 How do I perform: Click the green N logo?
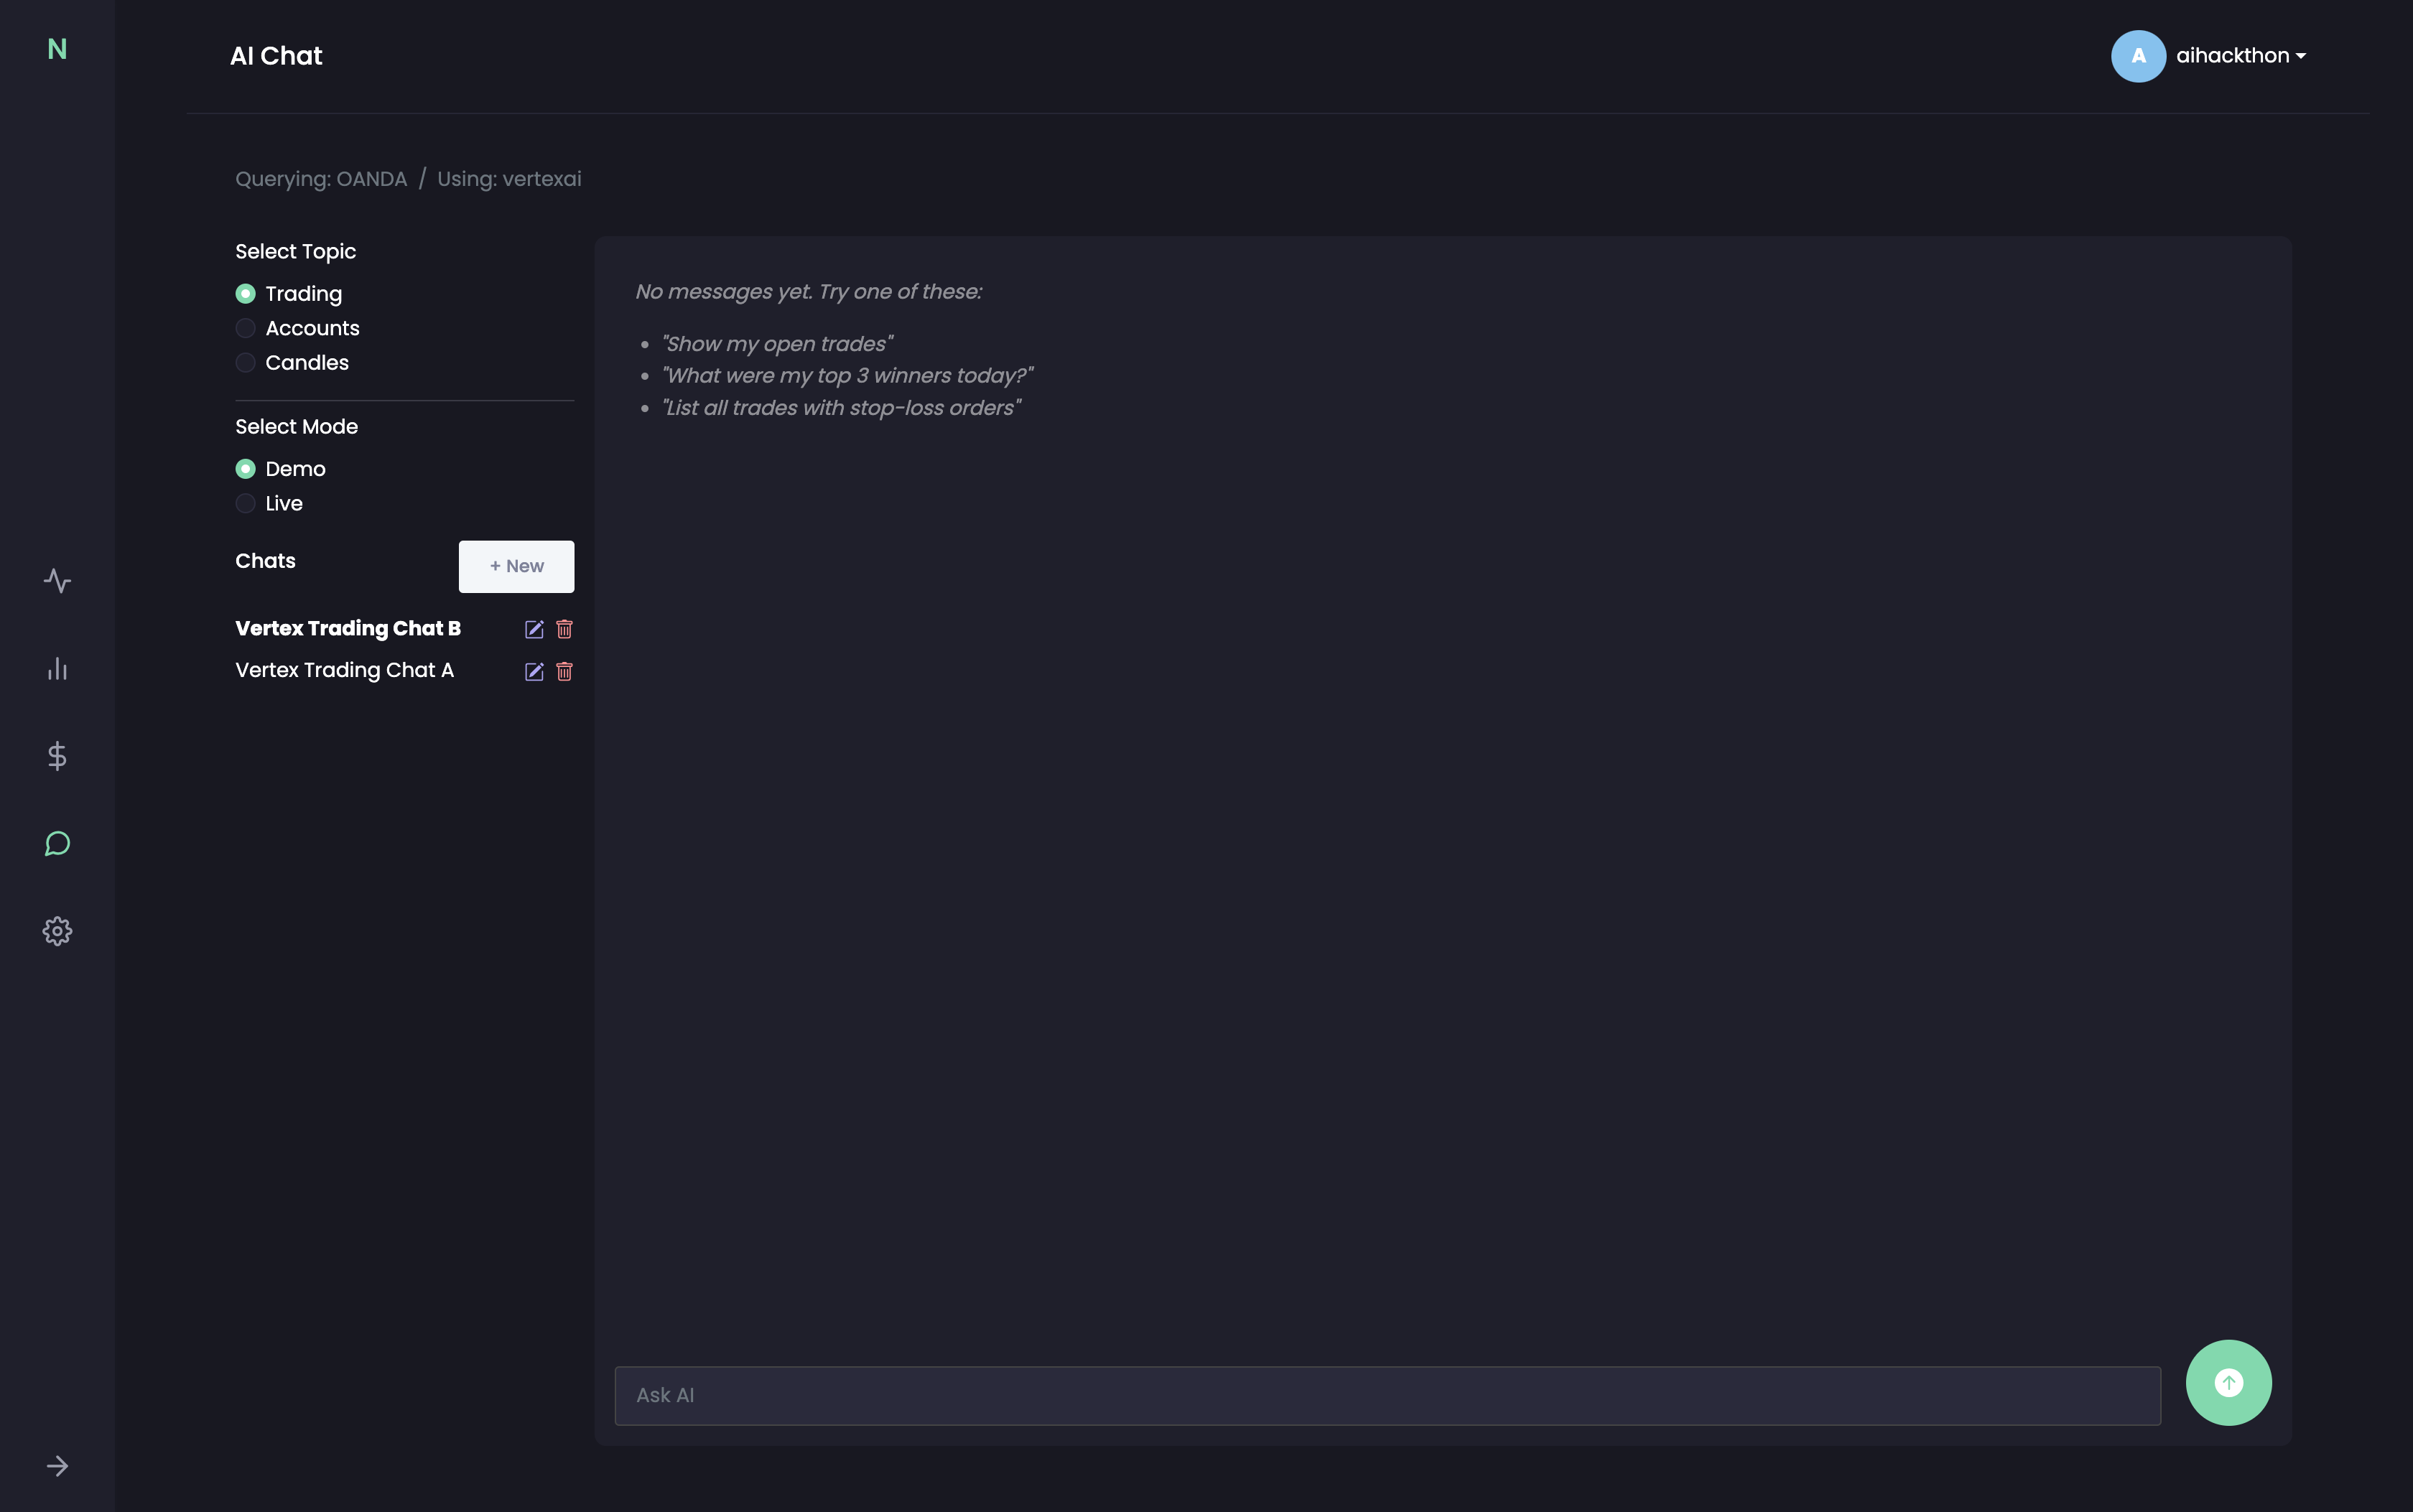57,49
